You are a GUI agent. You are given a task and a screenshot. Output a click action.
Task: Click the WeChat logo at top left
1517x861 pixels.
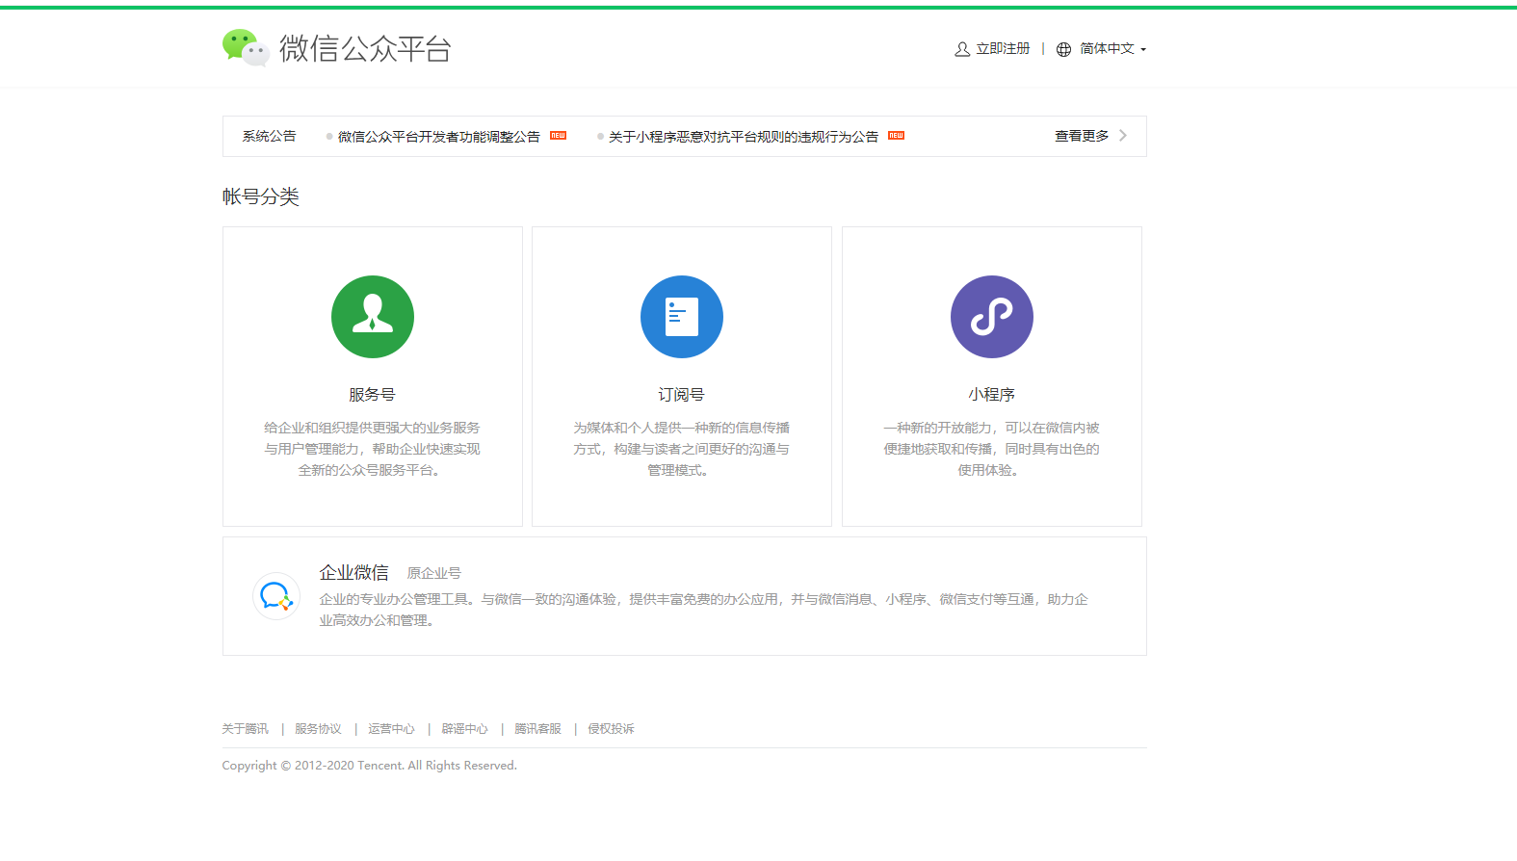click(x=246, y=47)
